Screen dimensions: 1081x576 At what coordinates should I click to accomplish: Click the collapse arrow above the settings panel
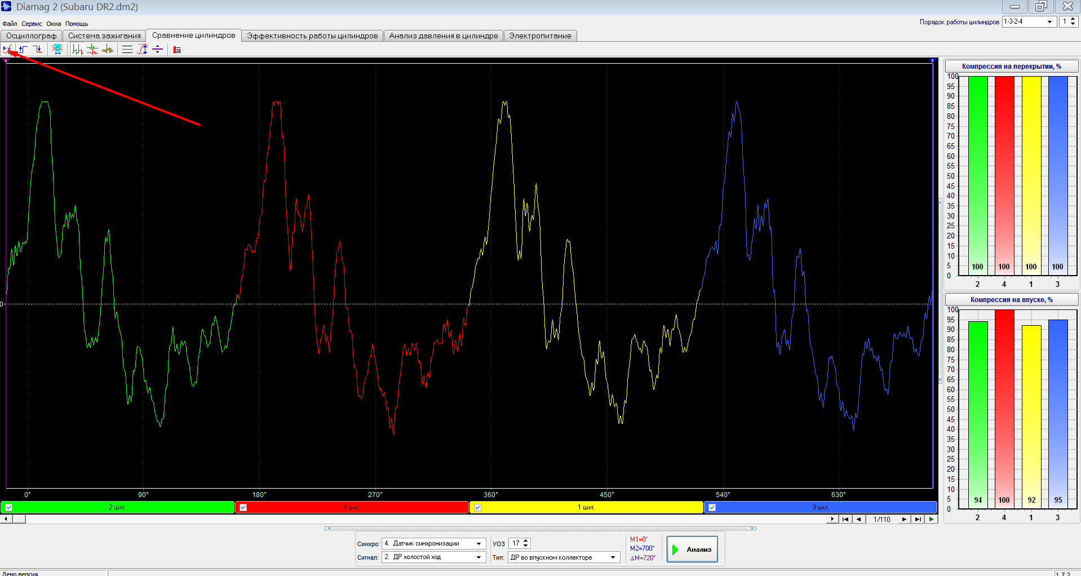pyautogui.click(x=540, y=528)
